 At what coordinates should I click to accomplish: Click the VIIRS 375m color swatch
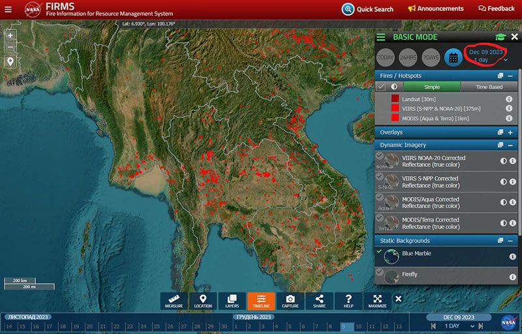click(x=395, y=108)
